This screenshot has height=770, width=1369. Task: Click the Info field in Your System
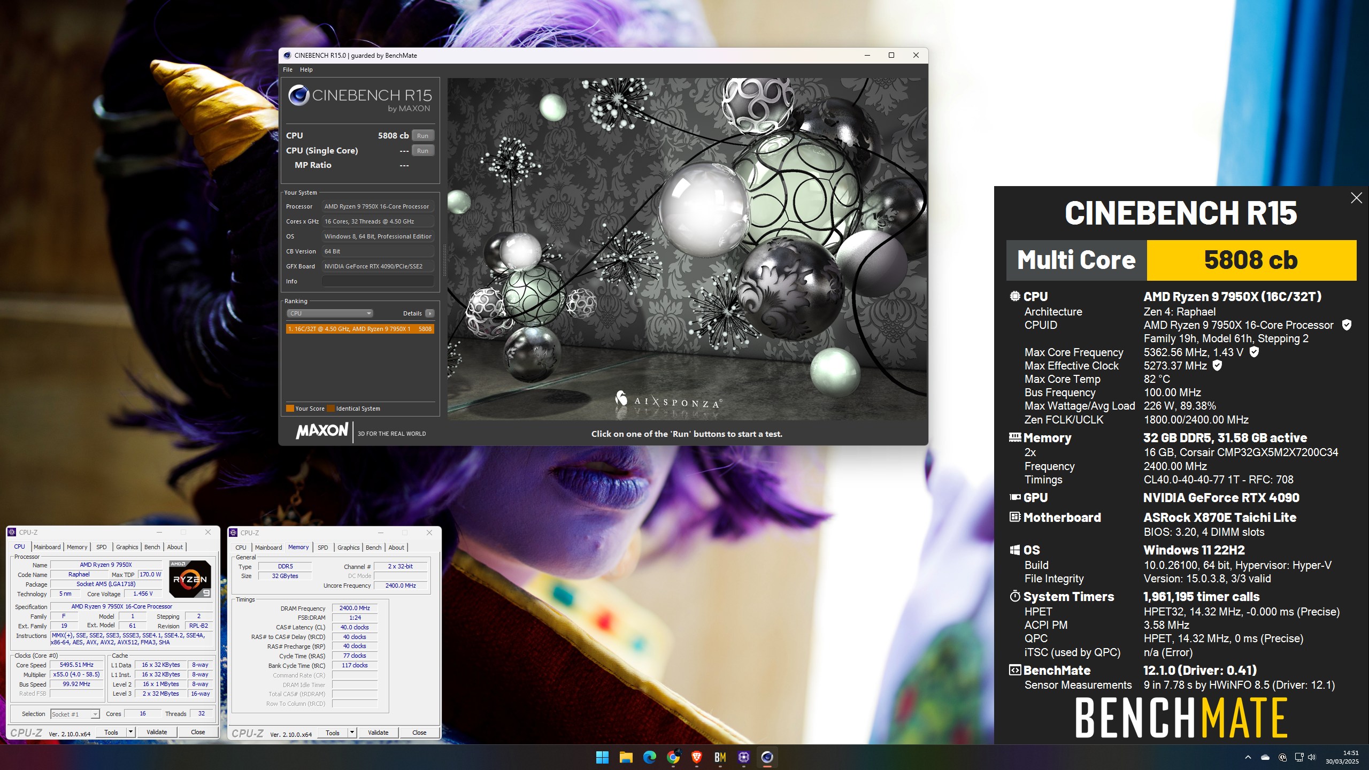pos(378,281)
